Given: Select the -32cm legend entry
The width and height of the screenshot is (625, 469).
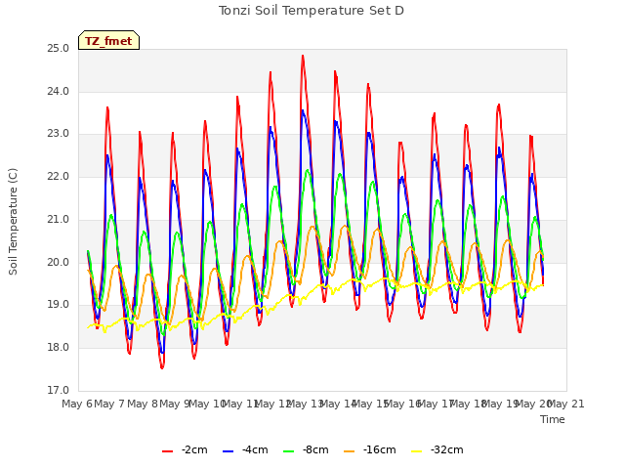Looking at the screenshot, I should tap(437, 449).
